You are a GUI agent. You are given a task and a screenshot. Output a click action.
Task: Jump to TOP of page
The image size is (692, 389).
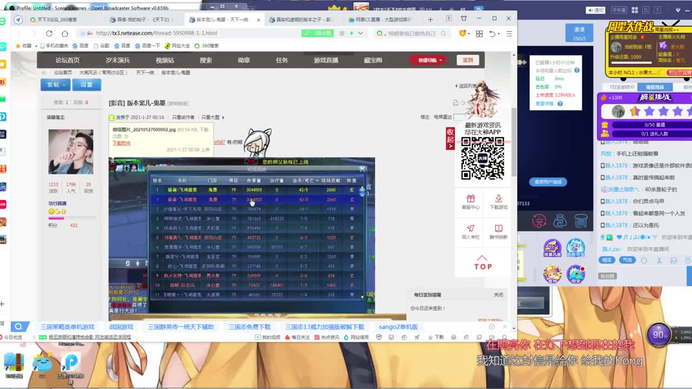(483, 263)
